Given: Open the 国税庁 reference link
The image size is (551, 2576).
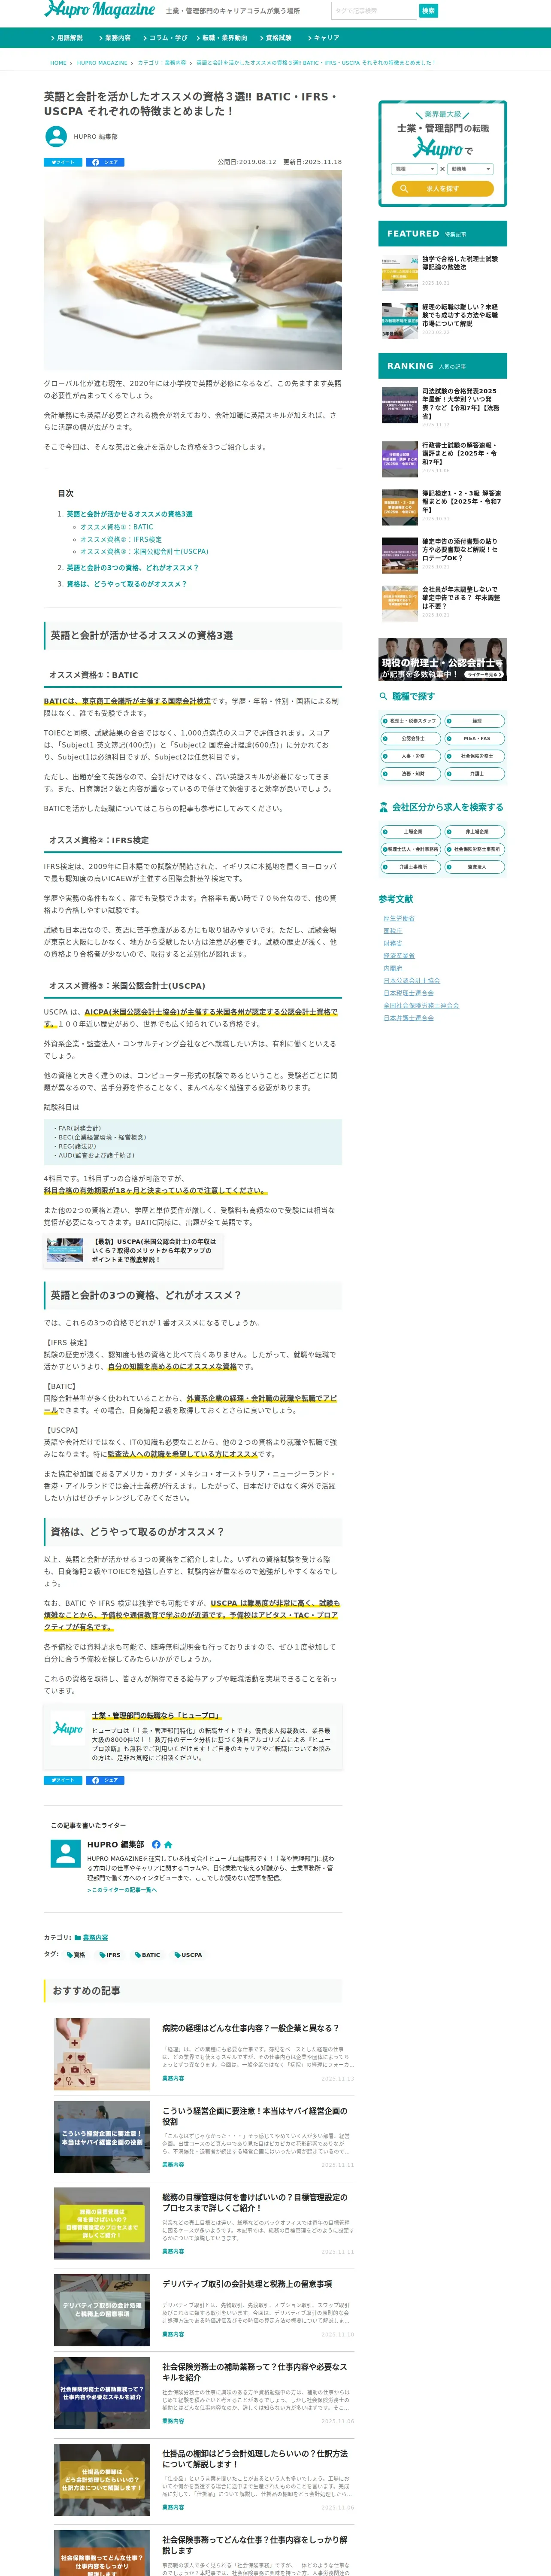Looking at the screenshot, I should coord(393,931).
